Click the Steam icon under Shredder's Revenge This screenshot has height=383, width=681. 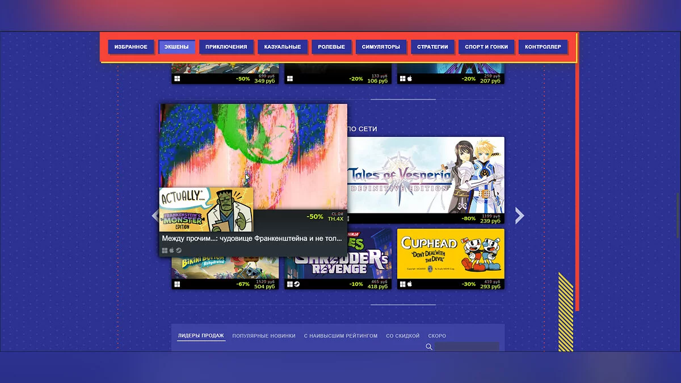click(x=297, y=284)
